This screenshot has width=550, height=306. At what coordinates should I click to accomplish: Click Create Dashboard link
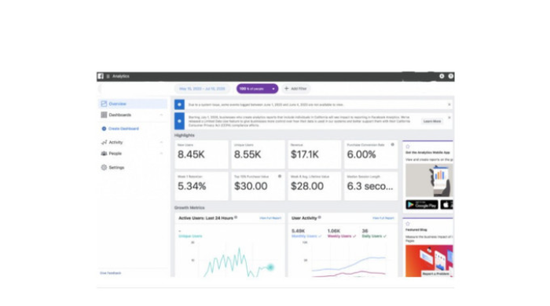coord(123,129)
